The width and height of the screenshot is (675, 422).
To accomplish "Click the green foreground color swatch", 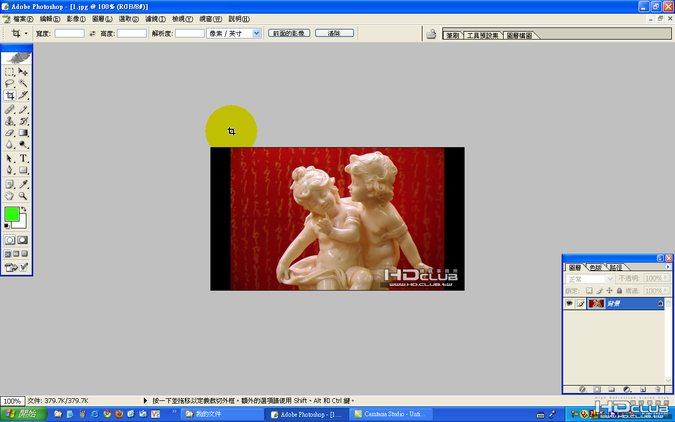I will (x=12, y=214).
